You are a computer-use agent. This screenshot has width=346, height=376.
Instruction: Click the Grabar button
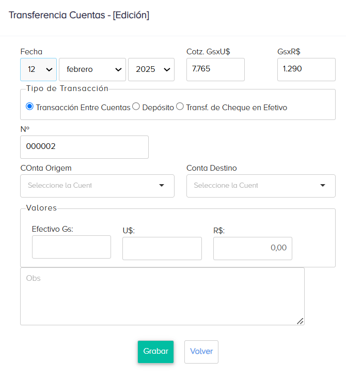point(155,351)
